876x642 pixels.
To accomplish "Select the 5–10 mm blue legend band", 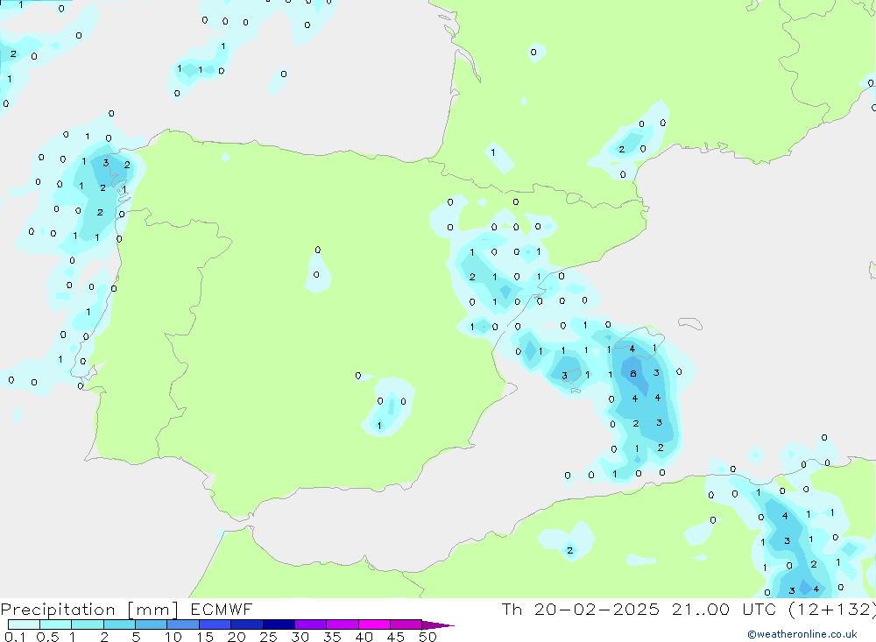I will tap(152, 624).
